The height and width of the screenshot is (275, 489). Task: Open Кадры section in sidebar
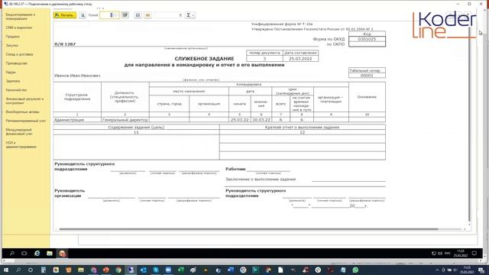(x=11, y=72)
